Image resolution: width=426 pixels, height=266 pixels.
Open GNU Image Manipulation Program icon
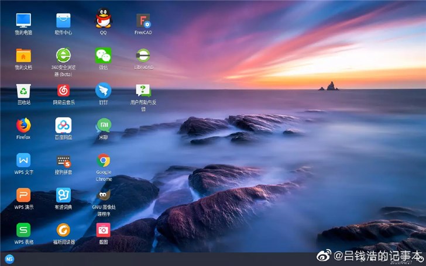[x=104, y=195]
